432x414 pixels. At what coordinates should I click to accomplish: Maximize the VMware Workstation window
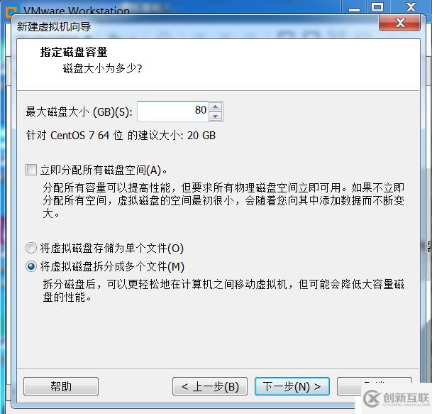pos(377,7)
